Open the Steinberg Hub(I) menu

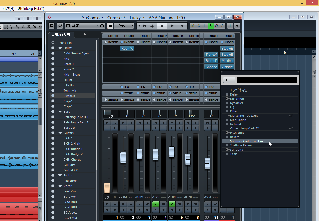pos(31,9)
